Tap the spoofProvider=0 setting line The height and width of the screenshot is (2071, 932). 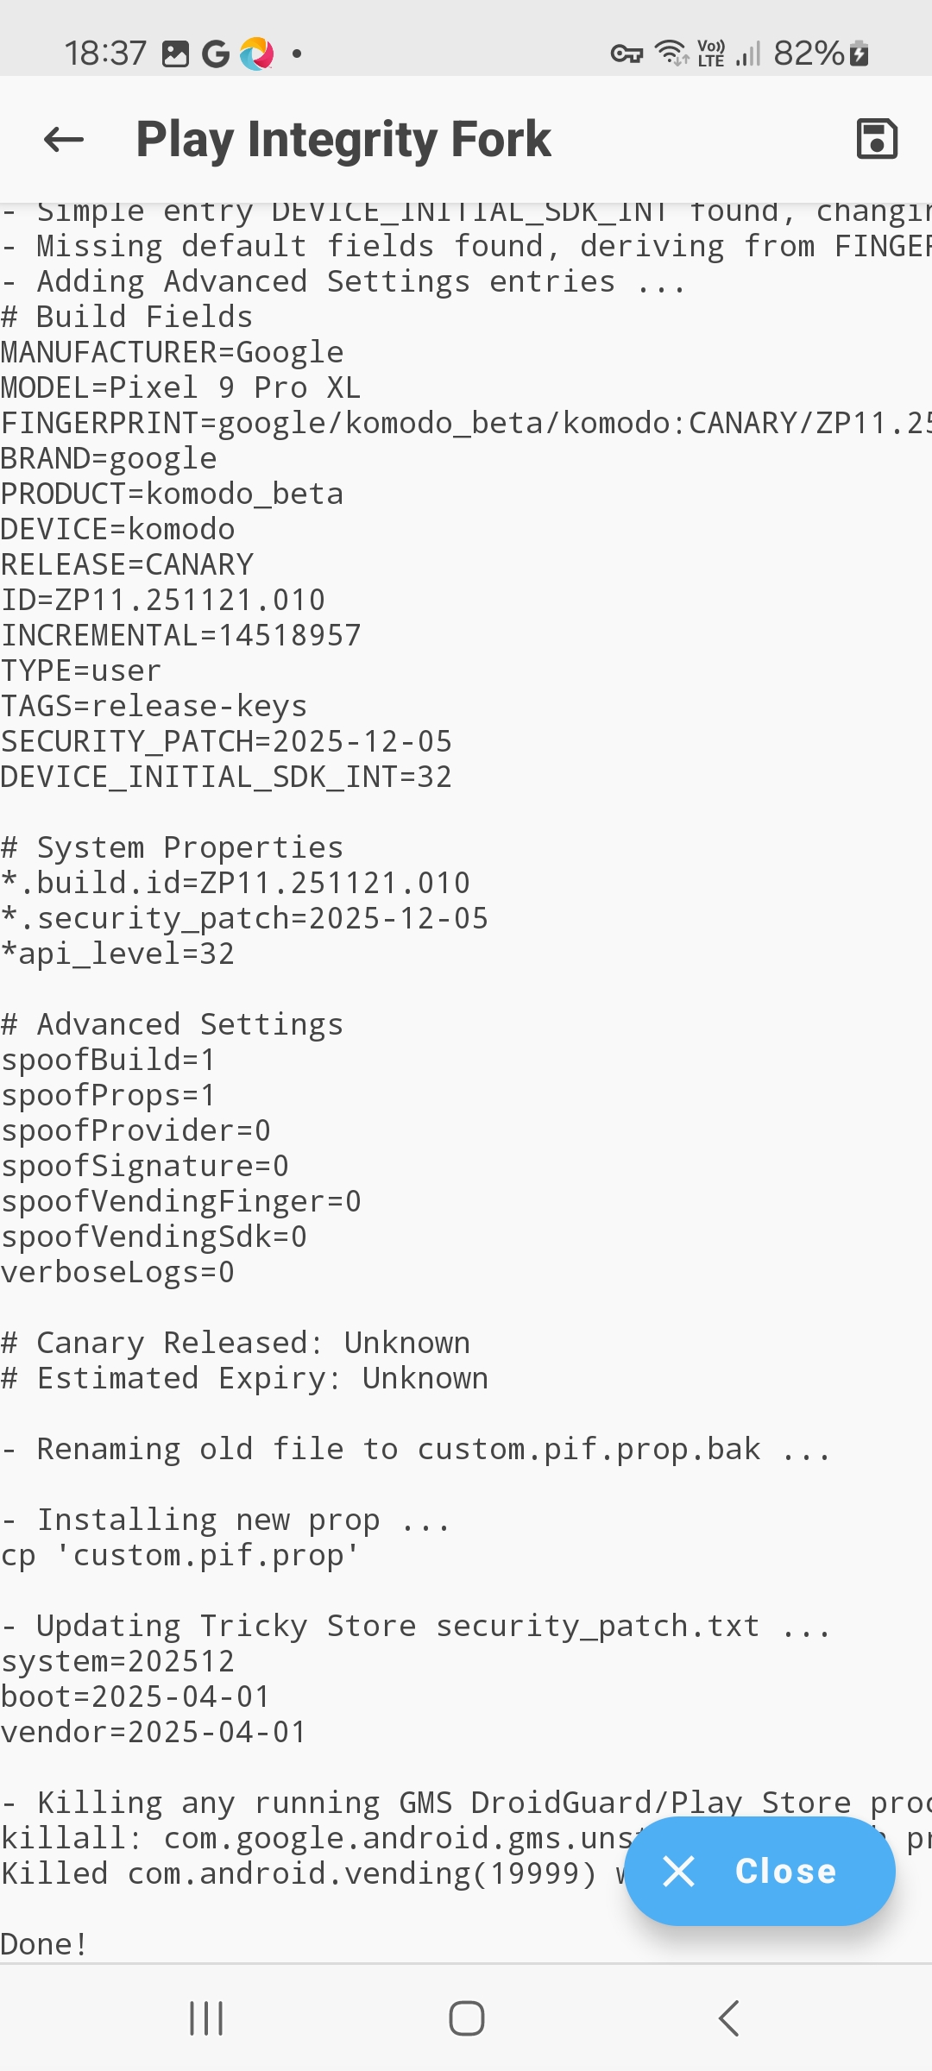[136, 1130]
